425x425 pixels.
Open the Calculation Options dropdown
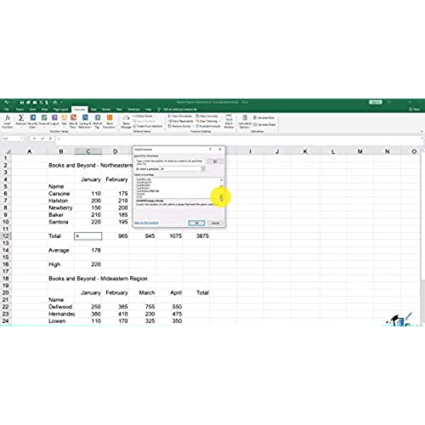click(x=245, y=122)
